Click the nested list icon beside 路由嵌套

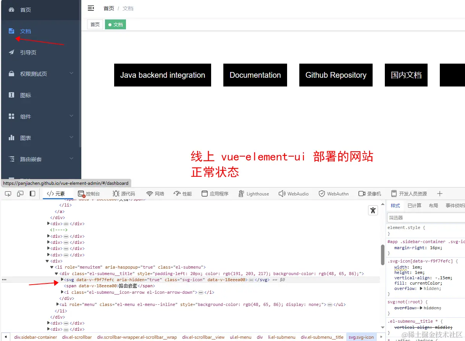[x=11, y=159]
